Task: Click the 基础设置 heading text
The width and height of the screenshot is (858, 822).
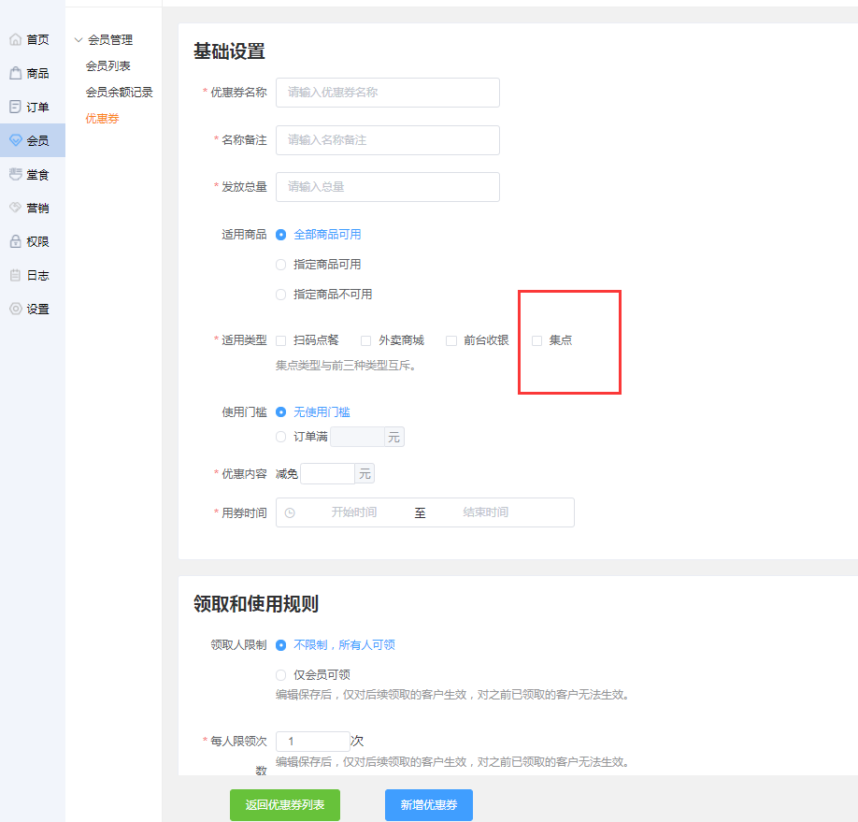Action: [229, 50]
